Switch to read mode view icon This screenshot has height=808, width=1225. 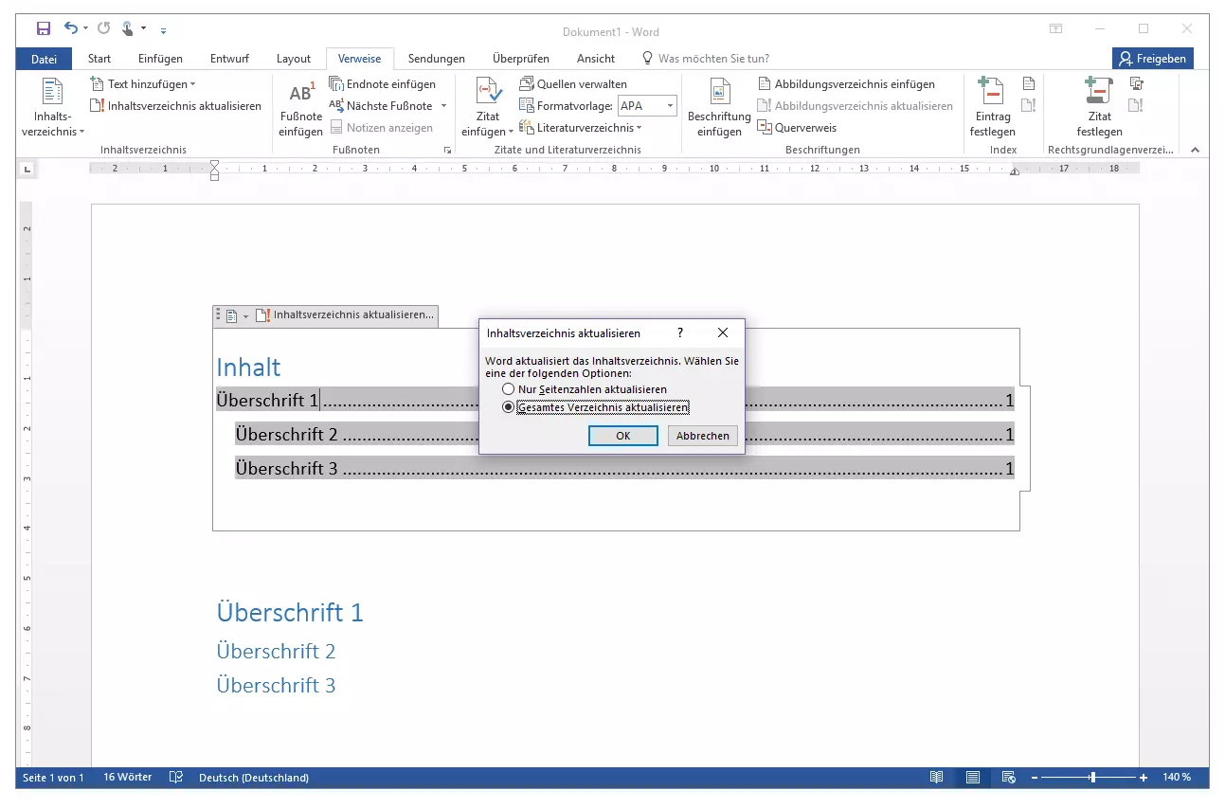pos(936,778)
